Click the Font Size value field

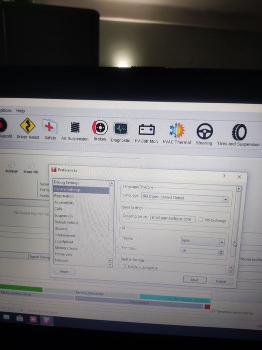pos(200,251)
